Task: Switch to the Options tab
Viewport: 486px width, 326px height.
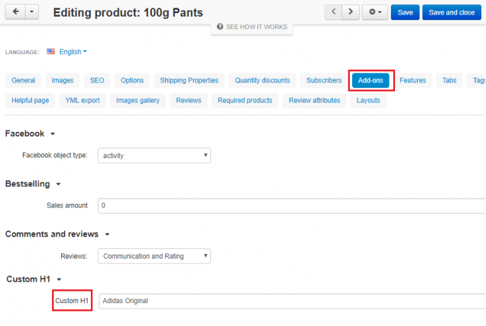Action: (x=132, y=80)
